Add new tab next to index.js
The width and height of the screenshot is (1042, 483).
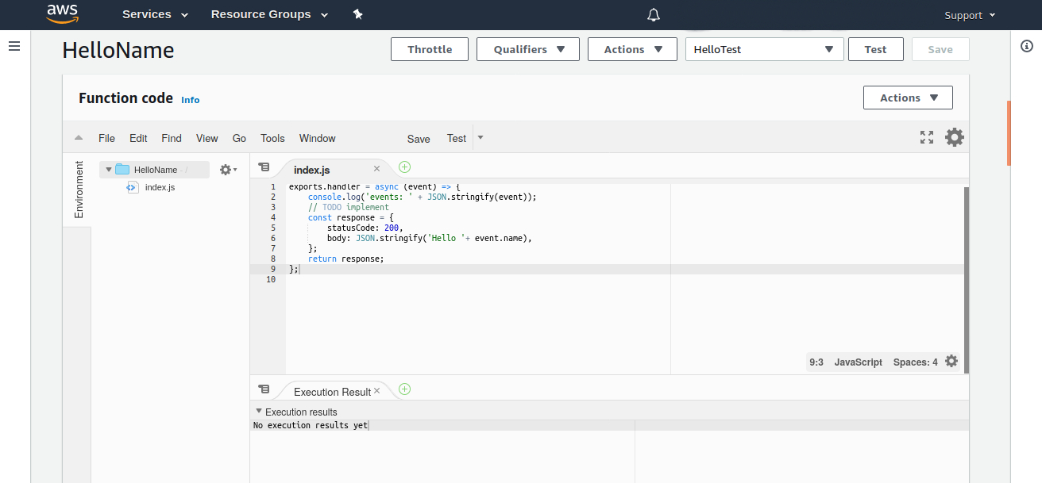click(404, 167)
